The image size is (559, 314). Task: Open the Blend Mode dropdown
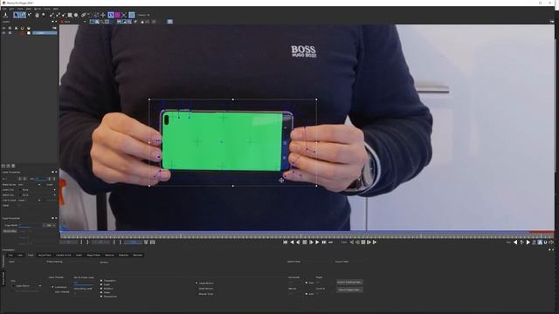click(x=29, y=185)
